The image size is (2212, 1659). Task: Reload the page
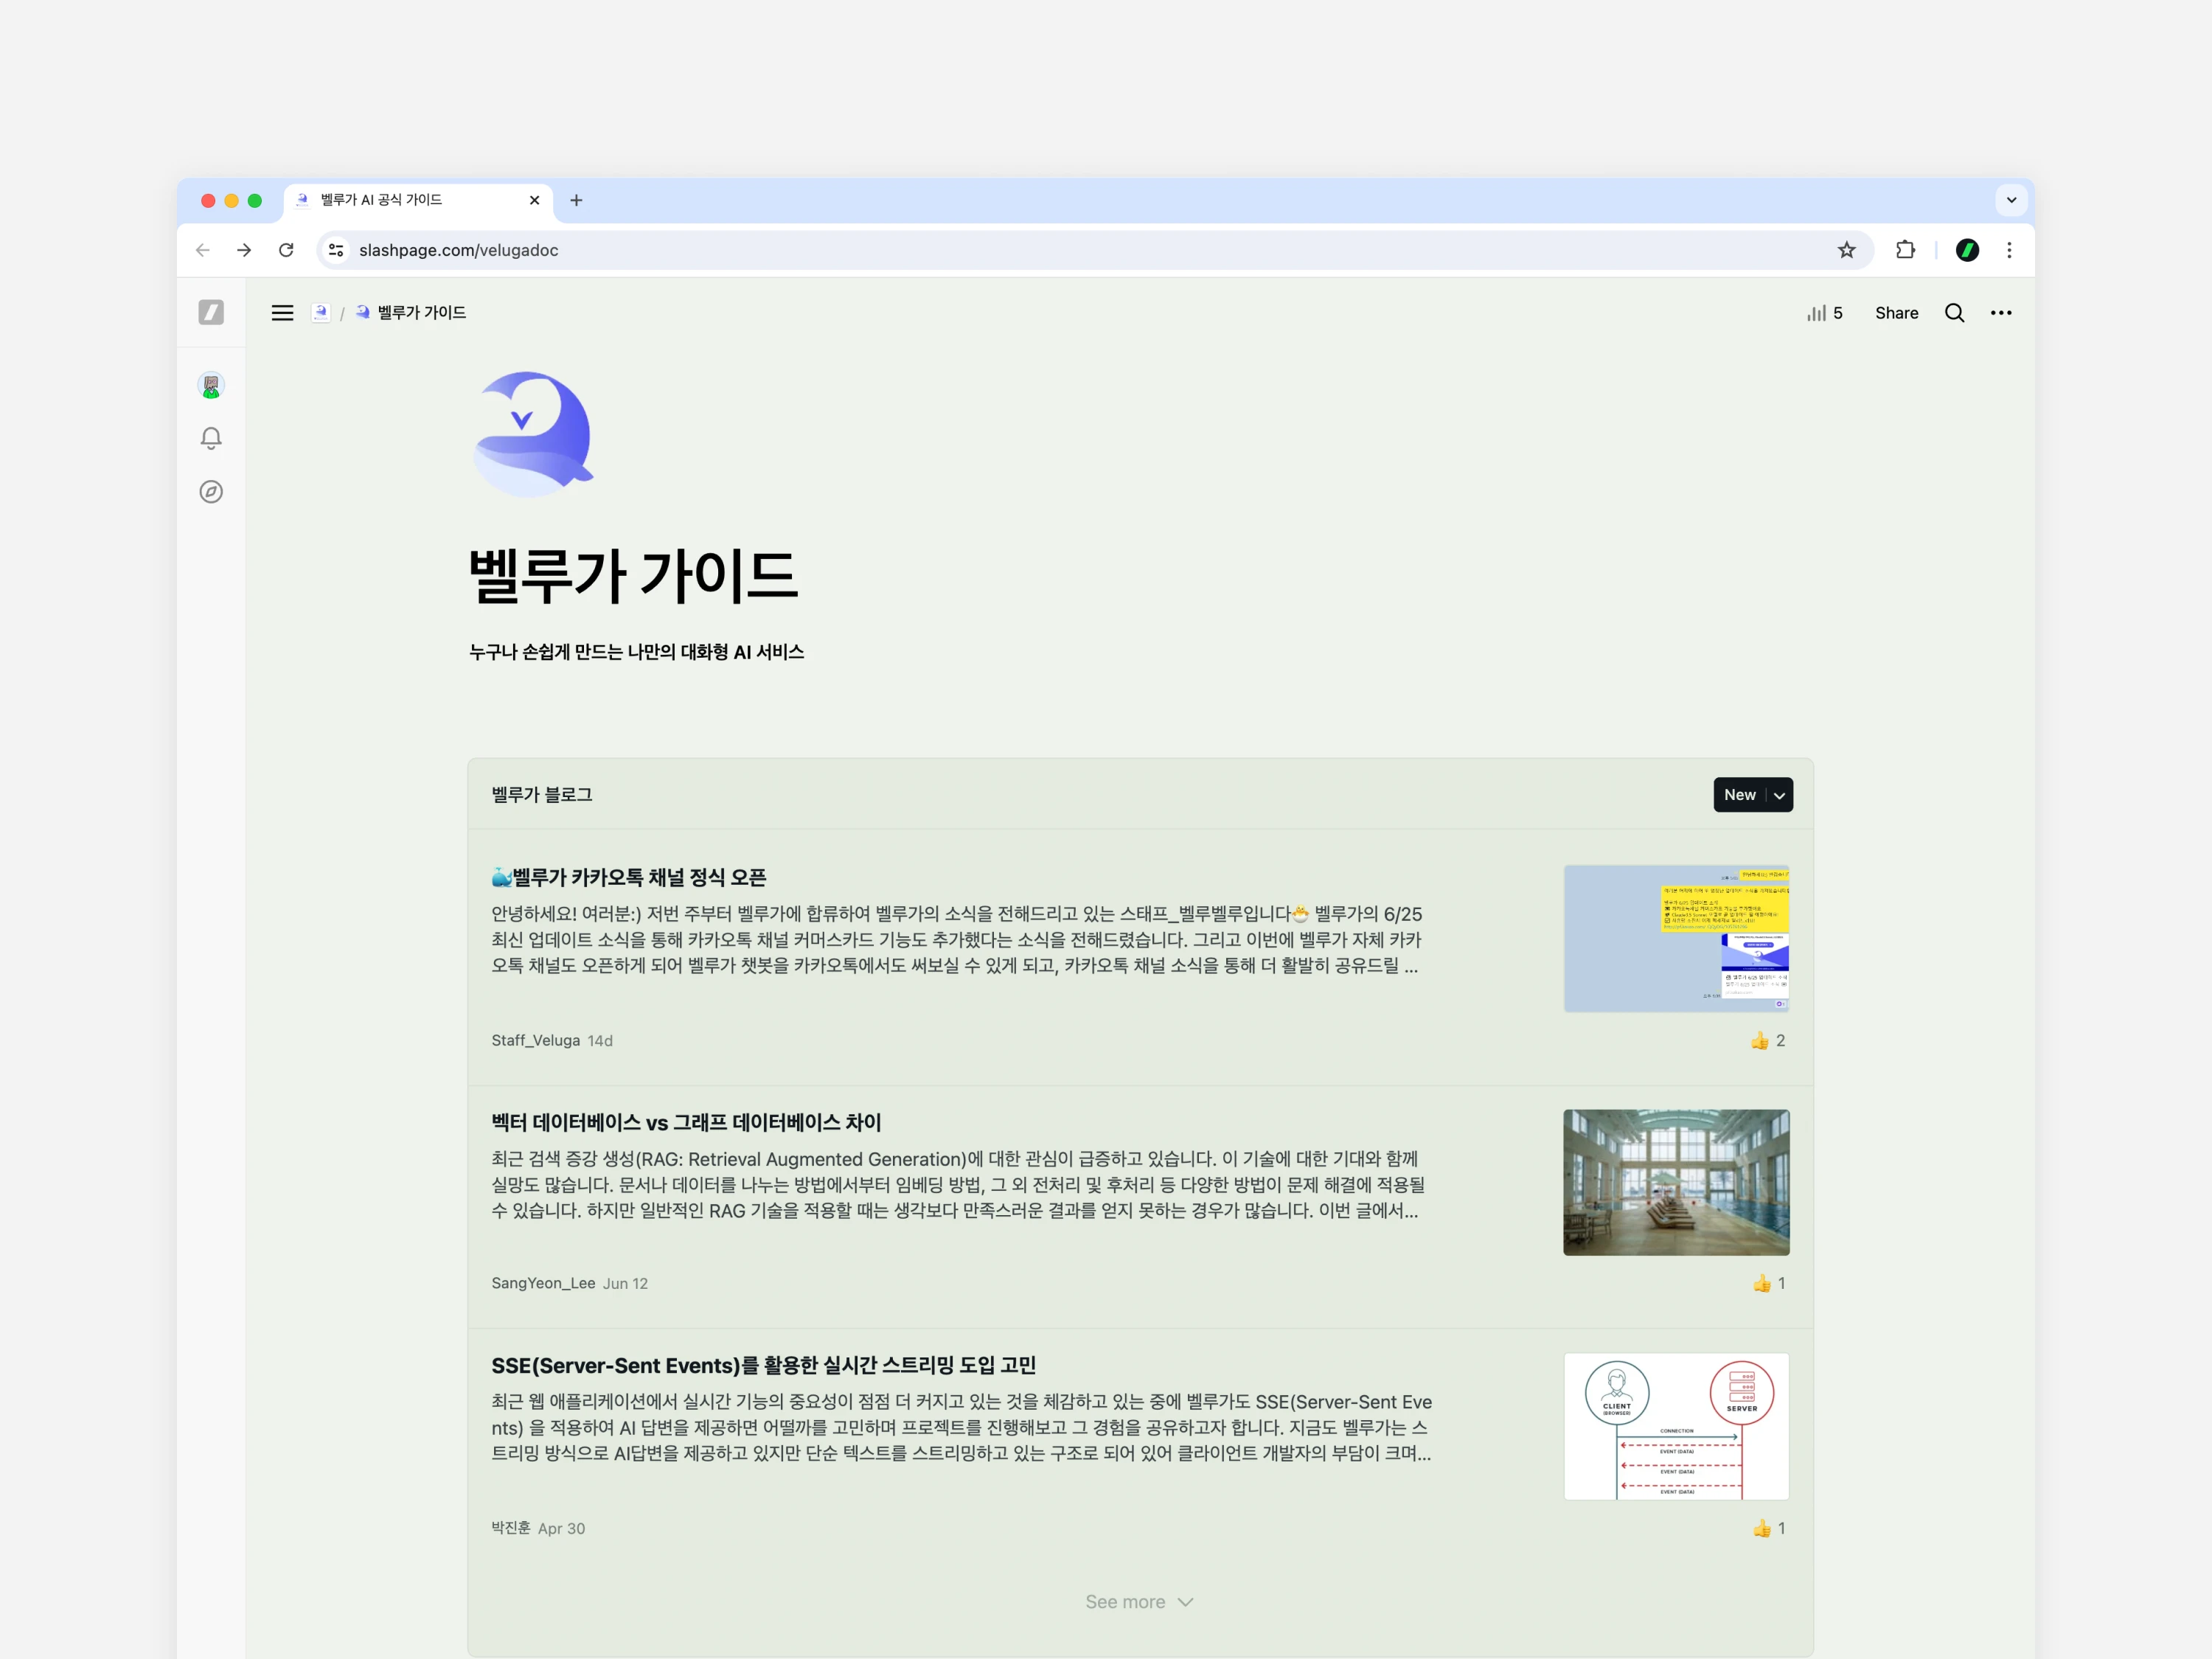click(x=286, y=250)
